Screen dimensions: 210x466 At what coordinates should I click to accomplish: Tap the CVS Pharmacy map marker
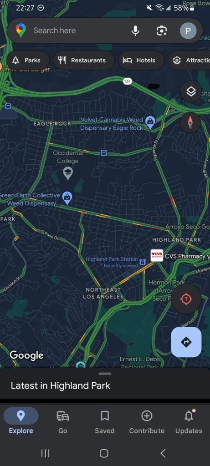point(157,256)
